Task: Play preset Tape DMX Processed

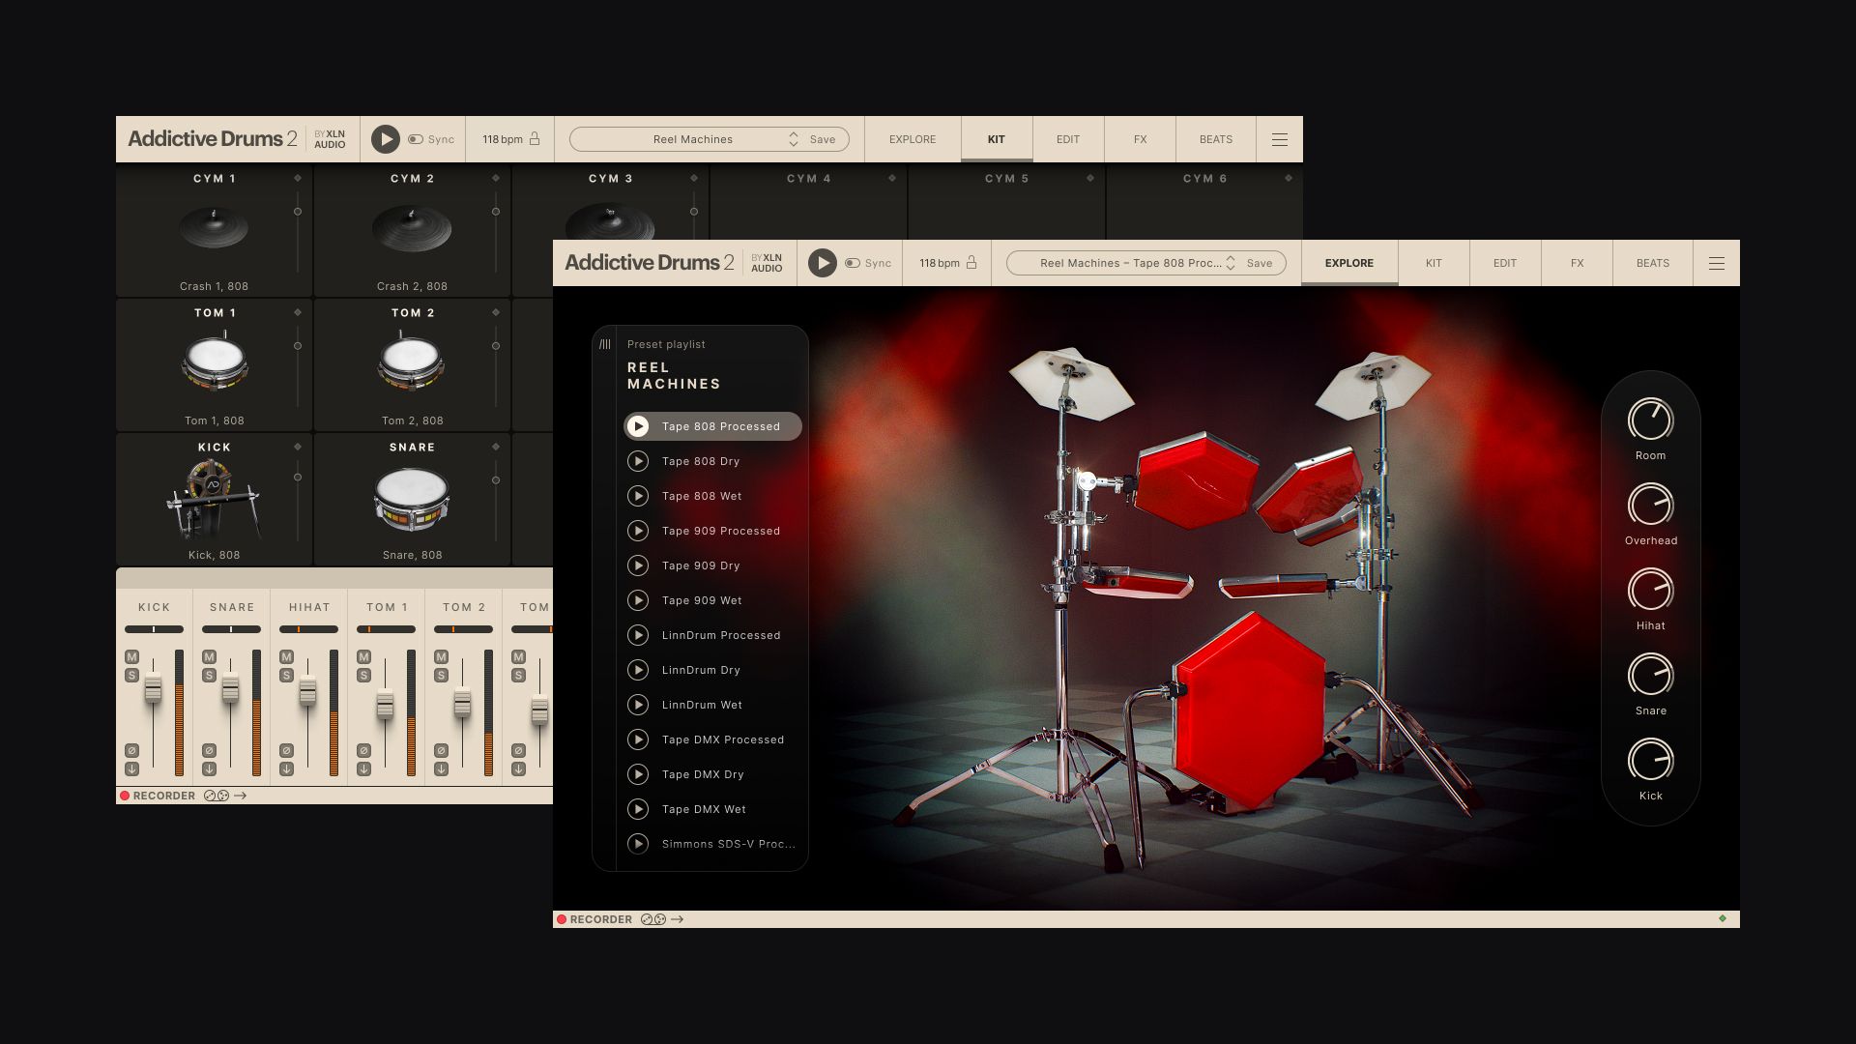Action: pos(638,739)
